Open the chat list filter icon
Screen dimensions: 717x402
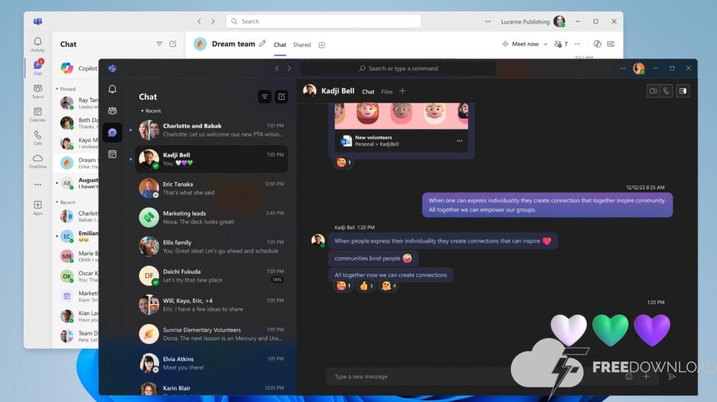click(265, 97)
